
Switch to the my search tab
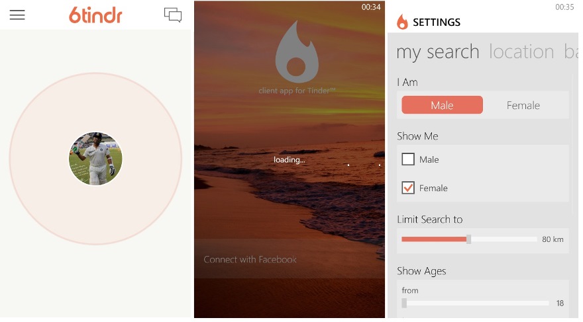(x=438, y=52)
